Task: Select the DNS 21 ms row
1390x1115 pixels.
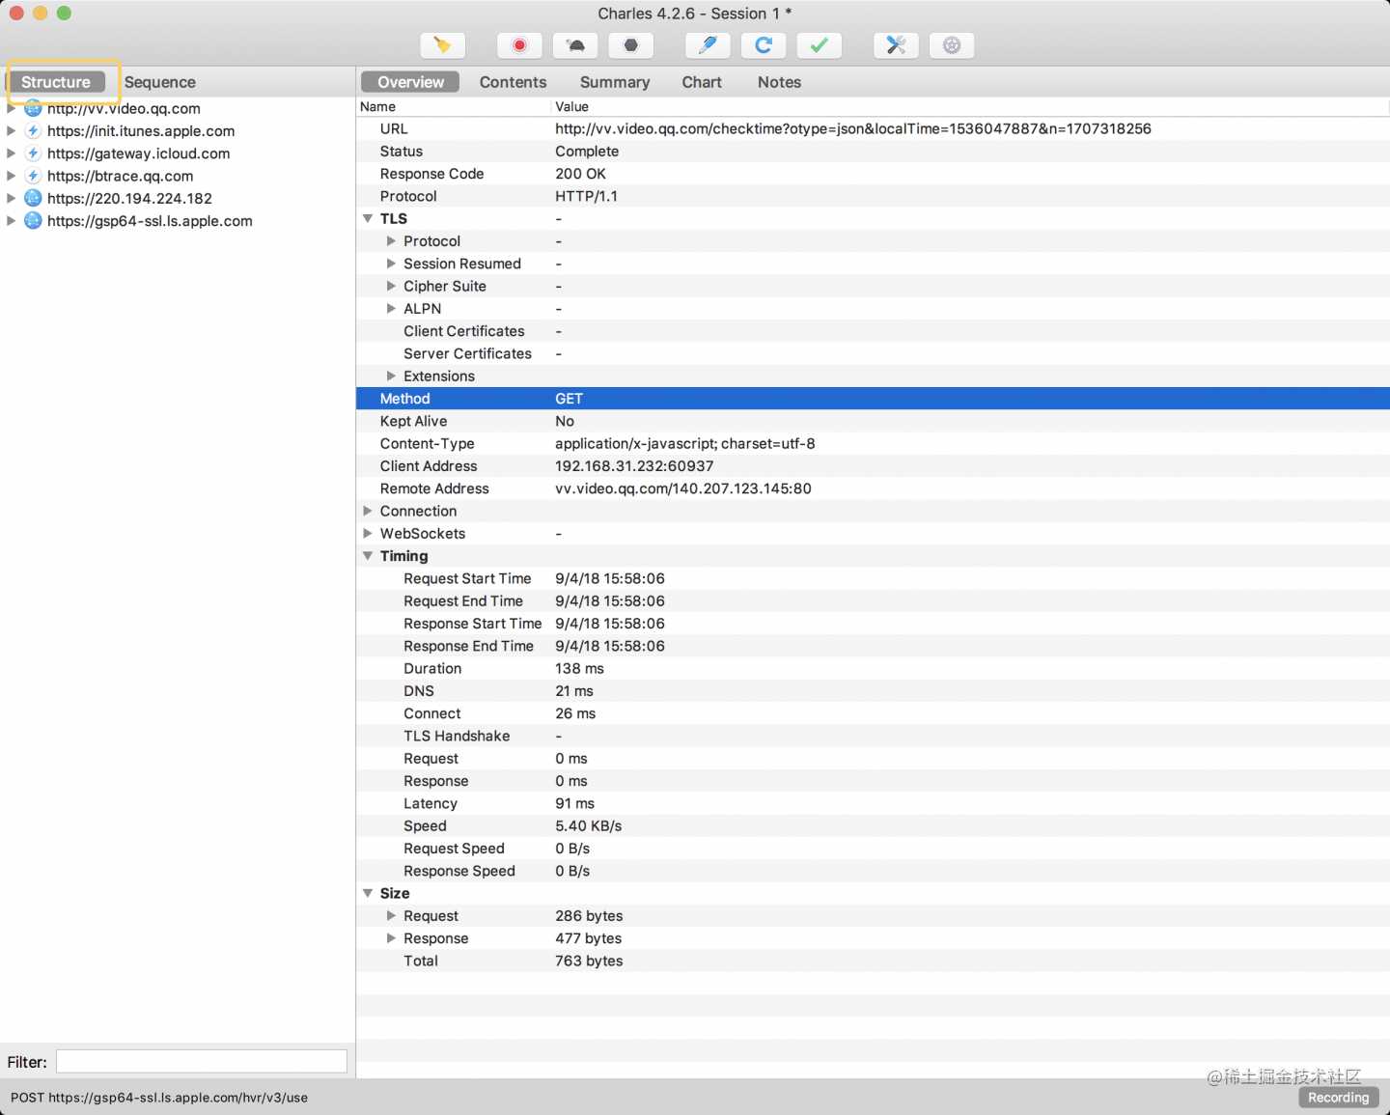Action: tap(873, 691)
